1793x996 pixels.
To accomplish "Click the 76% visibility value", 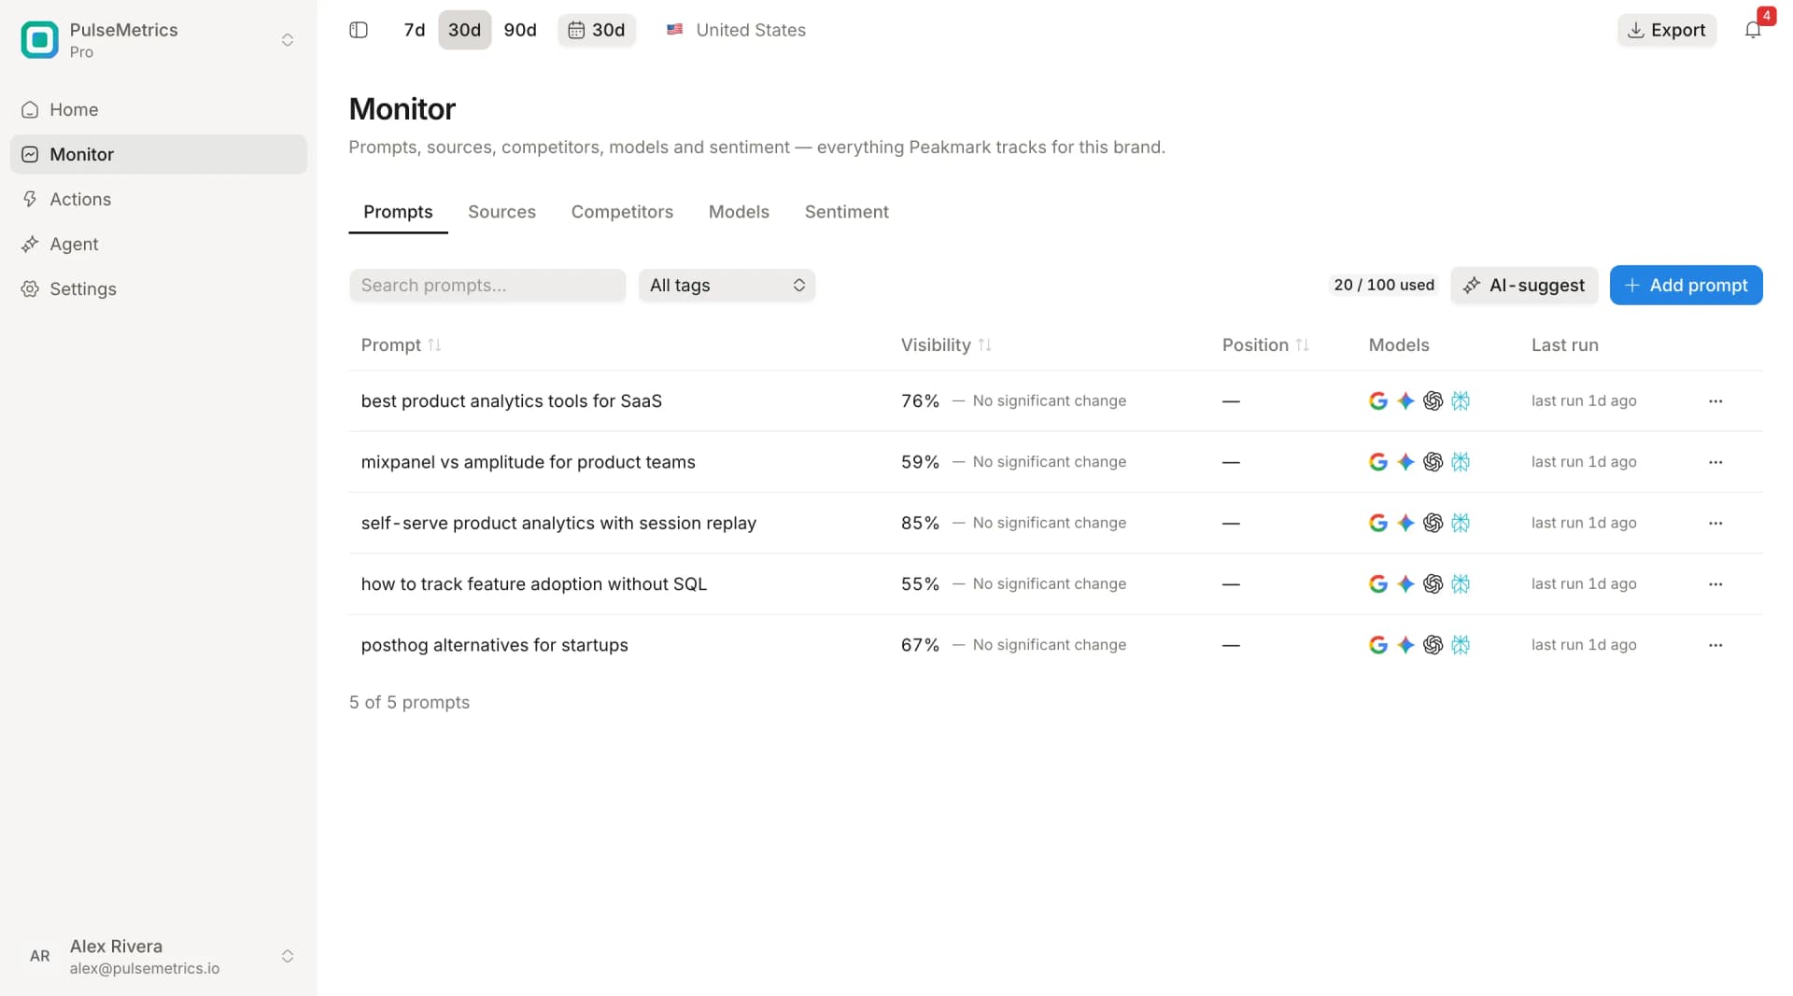I will [x=920, y=401].
